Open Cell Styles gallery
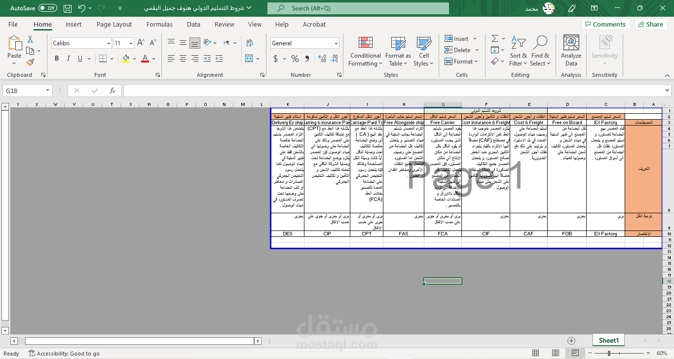 point(423,51)
